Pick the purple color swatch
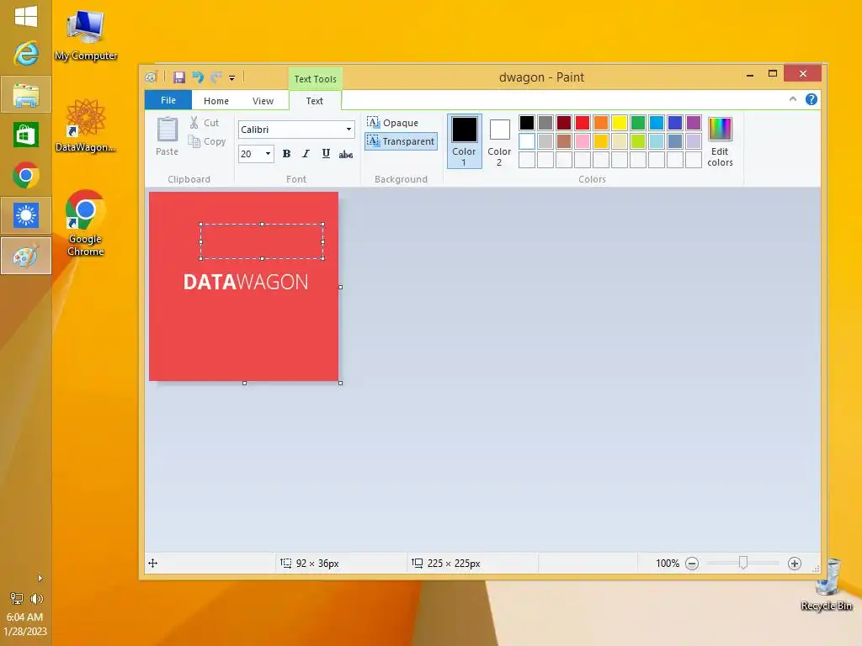 point(694,123)
